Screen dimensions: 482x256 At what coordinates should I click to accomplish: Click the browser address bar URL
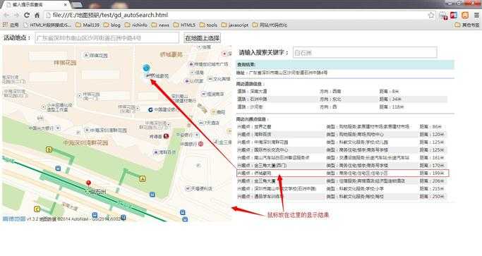(x=111, y=15)
